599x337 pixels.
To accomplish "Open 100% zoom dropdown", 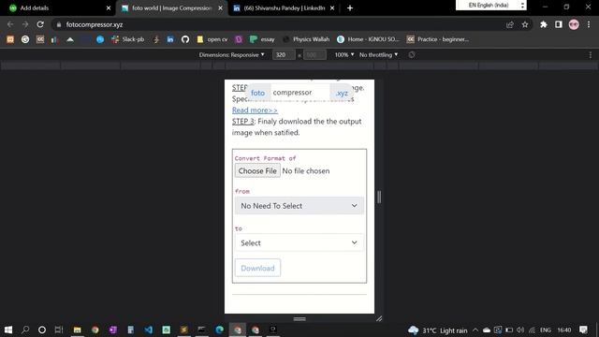I will point(344,55).
